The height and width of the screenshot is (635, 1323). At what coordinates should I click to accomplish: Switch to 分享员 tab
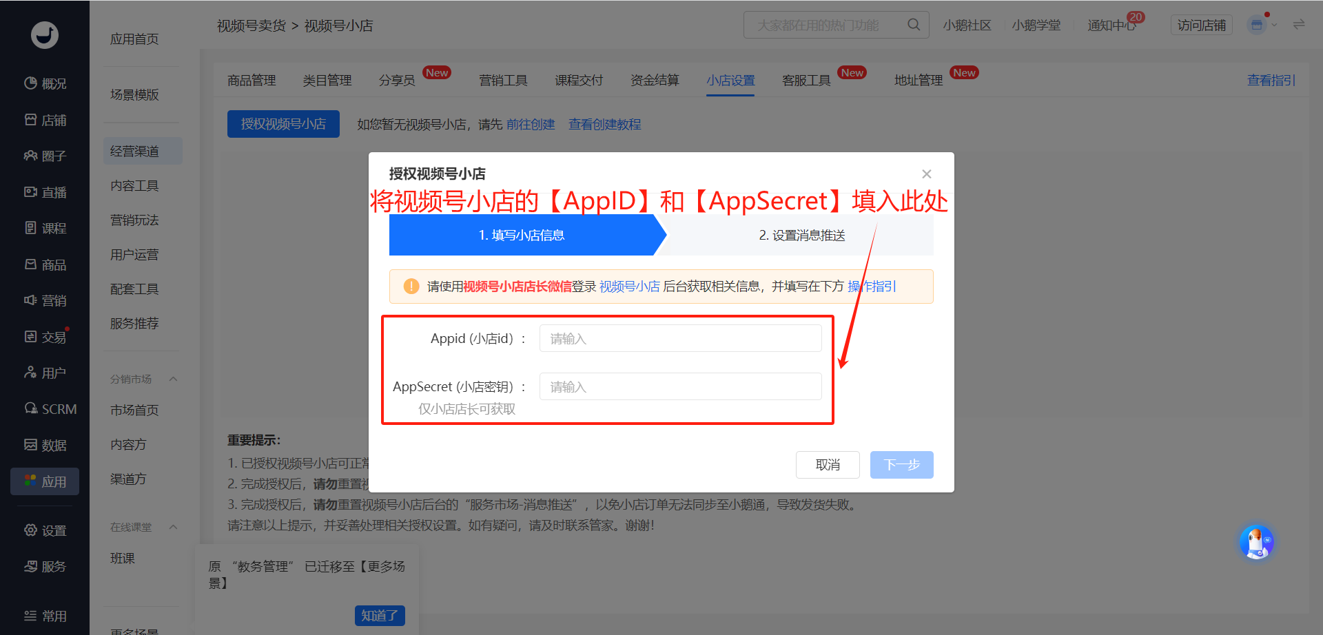(x=397, y=81)
